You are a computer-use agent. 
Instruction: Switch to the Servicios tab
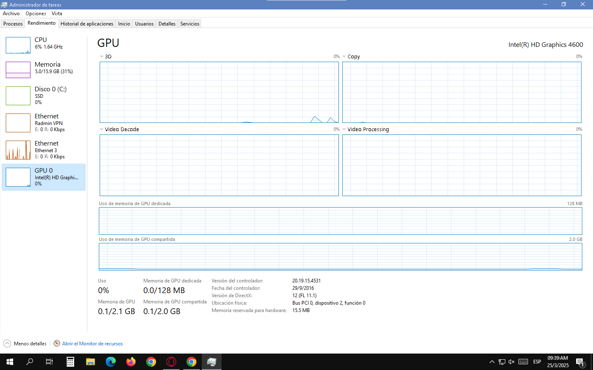(x=190, y=24)
